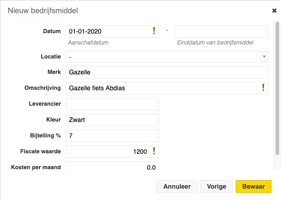The width and height of the screenshot is (281, 200).
Task: Click the Annuleer button
Action: (x=177, y=186)
